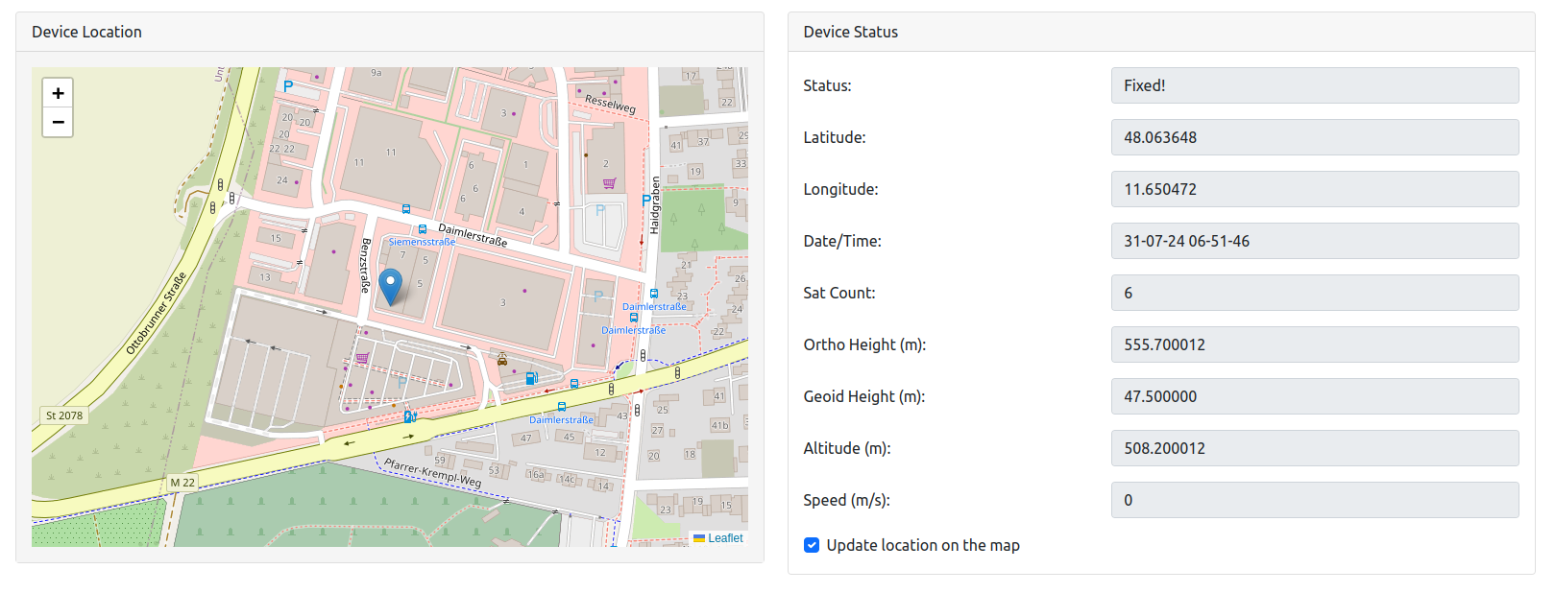Select the Latitude value field
The width and height of the screenshot is (1555, 593).
pos(1314,137)
